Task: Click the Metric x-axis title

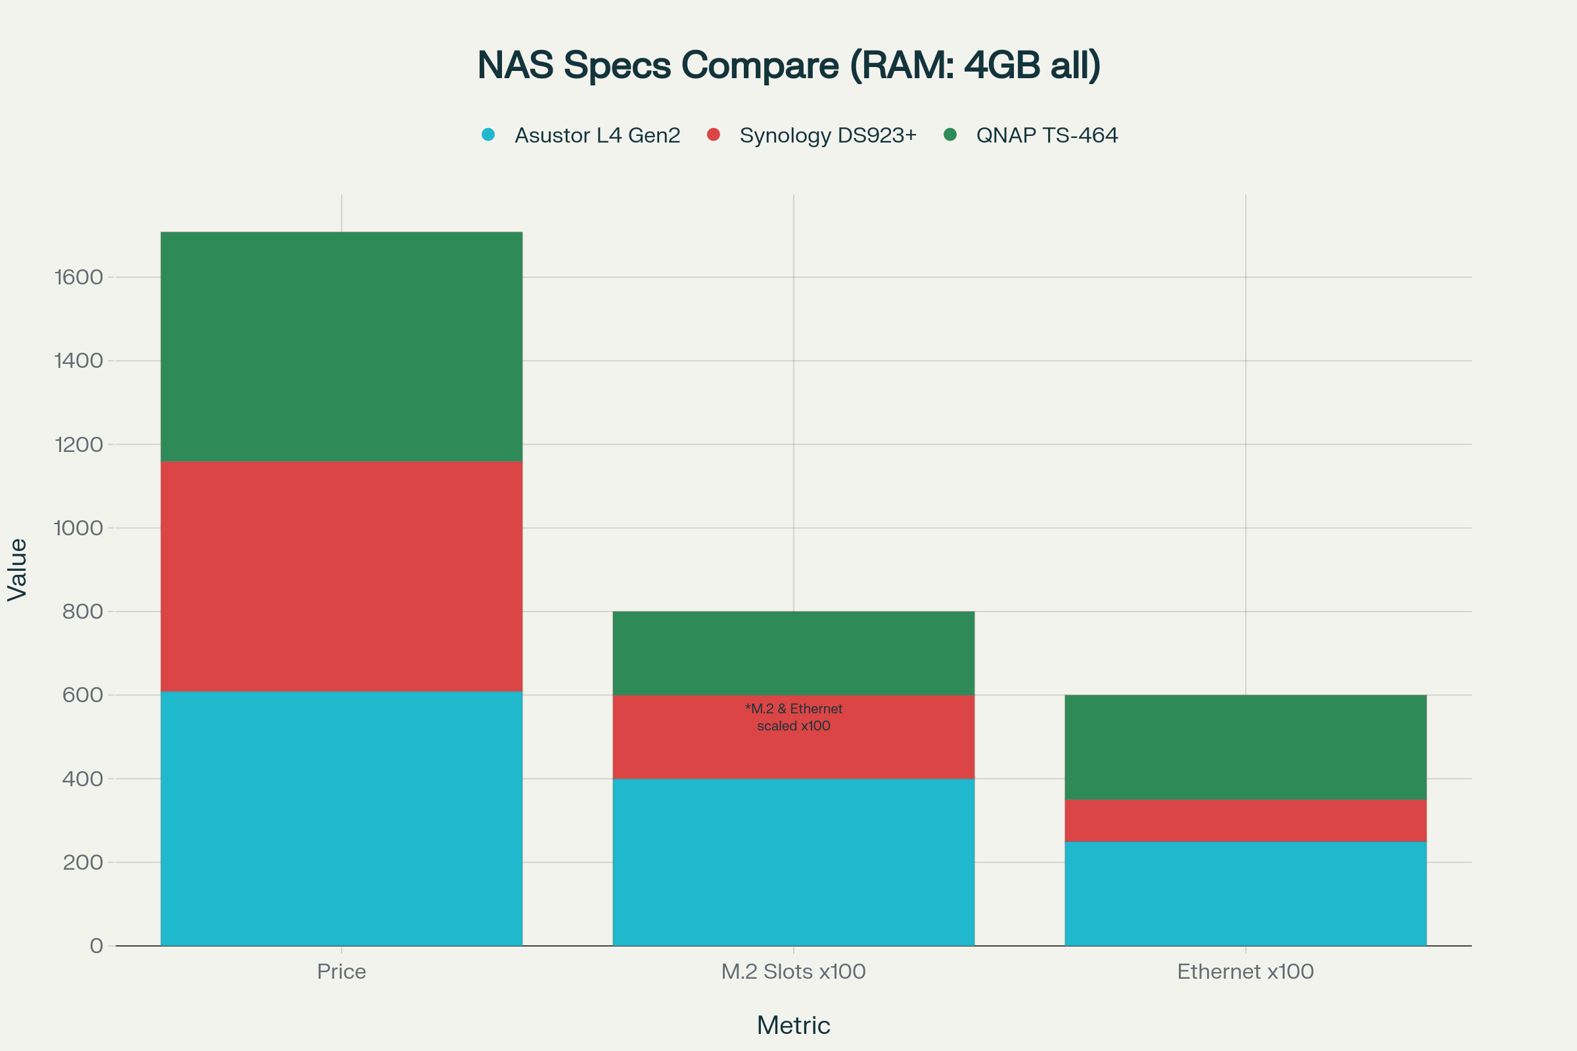Action: [794, 1025]
